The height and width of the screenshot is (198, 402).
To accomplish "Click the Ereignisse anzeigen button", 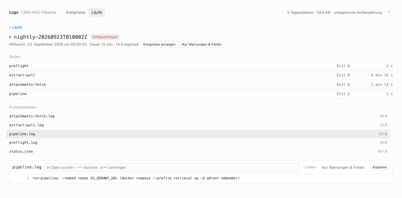I will click(x=159, y=44).
